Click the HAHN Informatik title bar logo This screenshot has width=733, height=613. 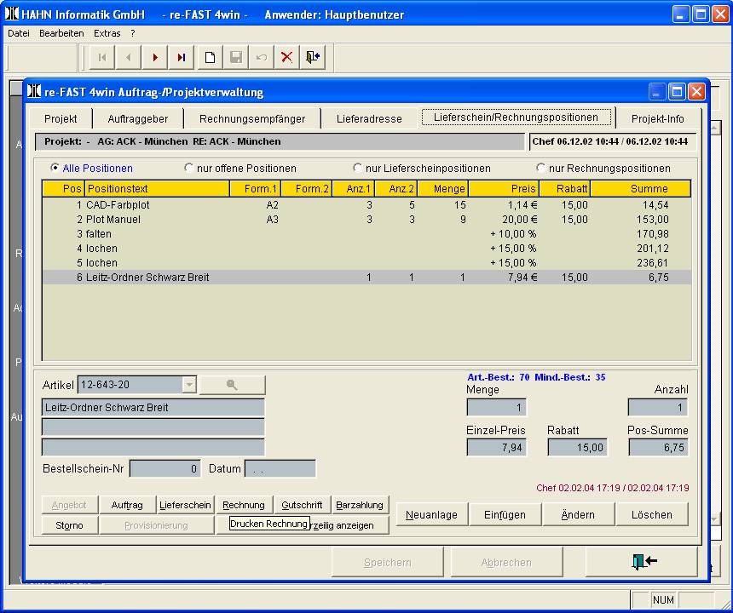pyautogui.click(x=12, y=14)
